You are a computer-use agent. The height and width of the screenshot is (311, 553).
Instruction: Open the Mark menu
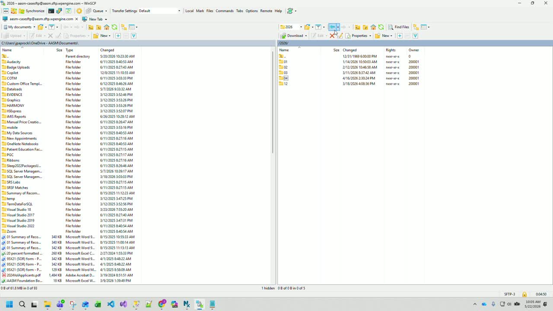[200, 11]
